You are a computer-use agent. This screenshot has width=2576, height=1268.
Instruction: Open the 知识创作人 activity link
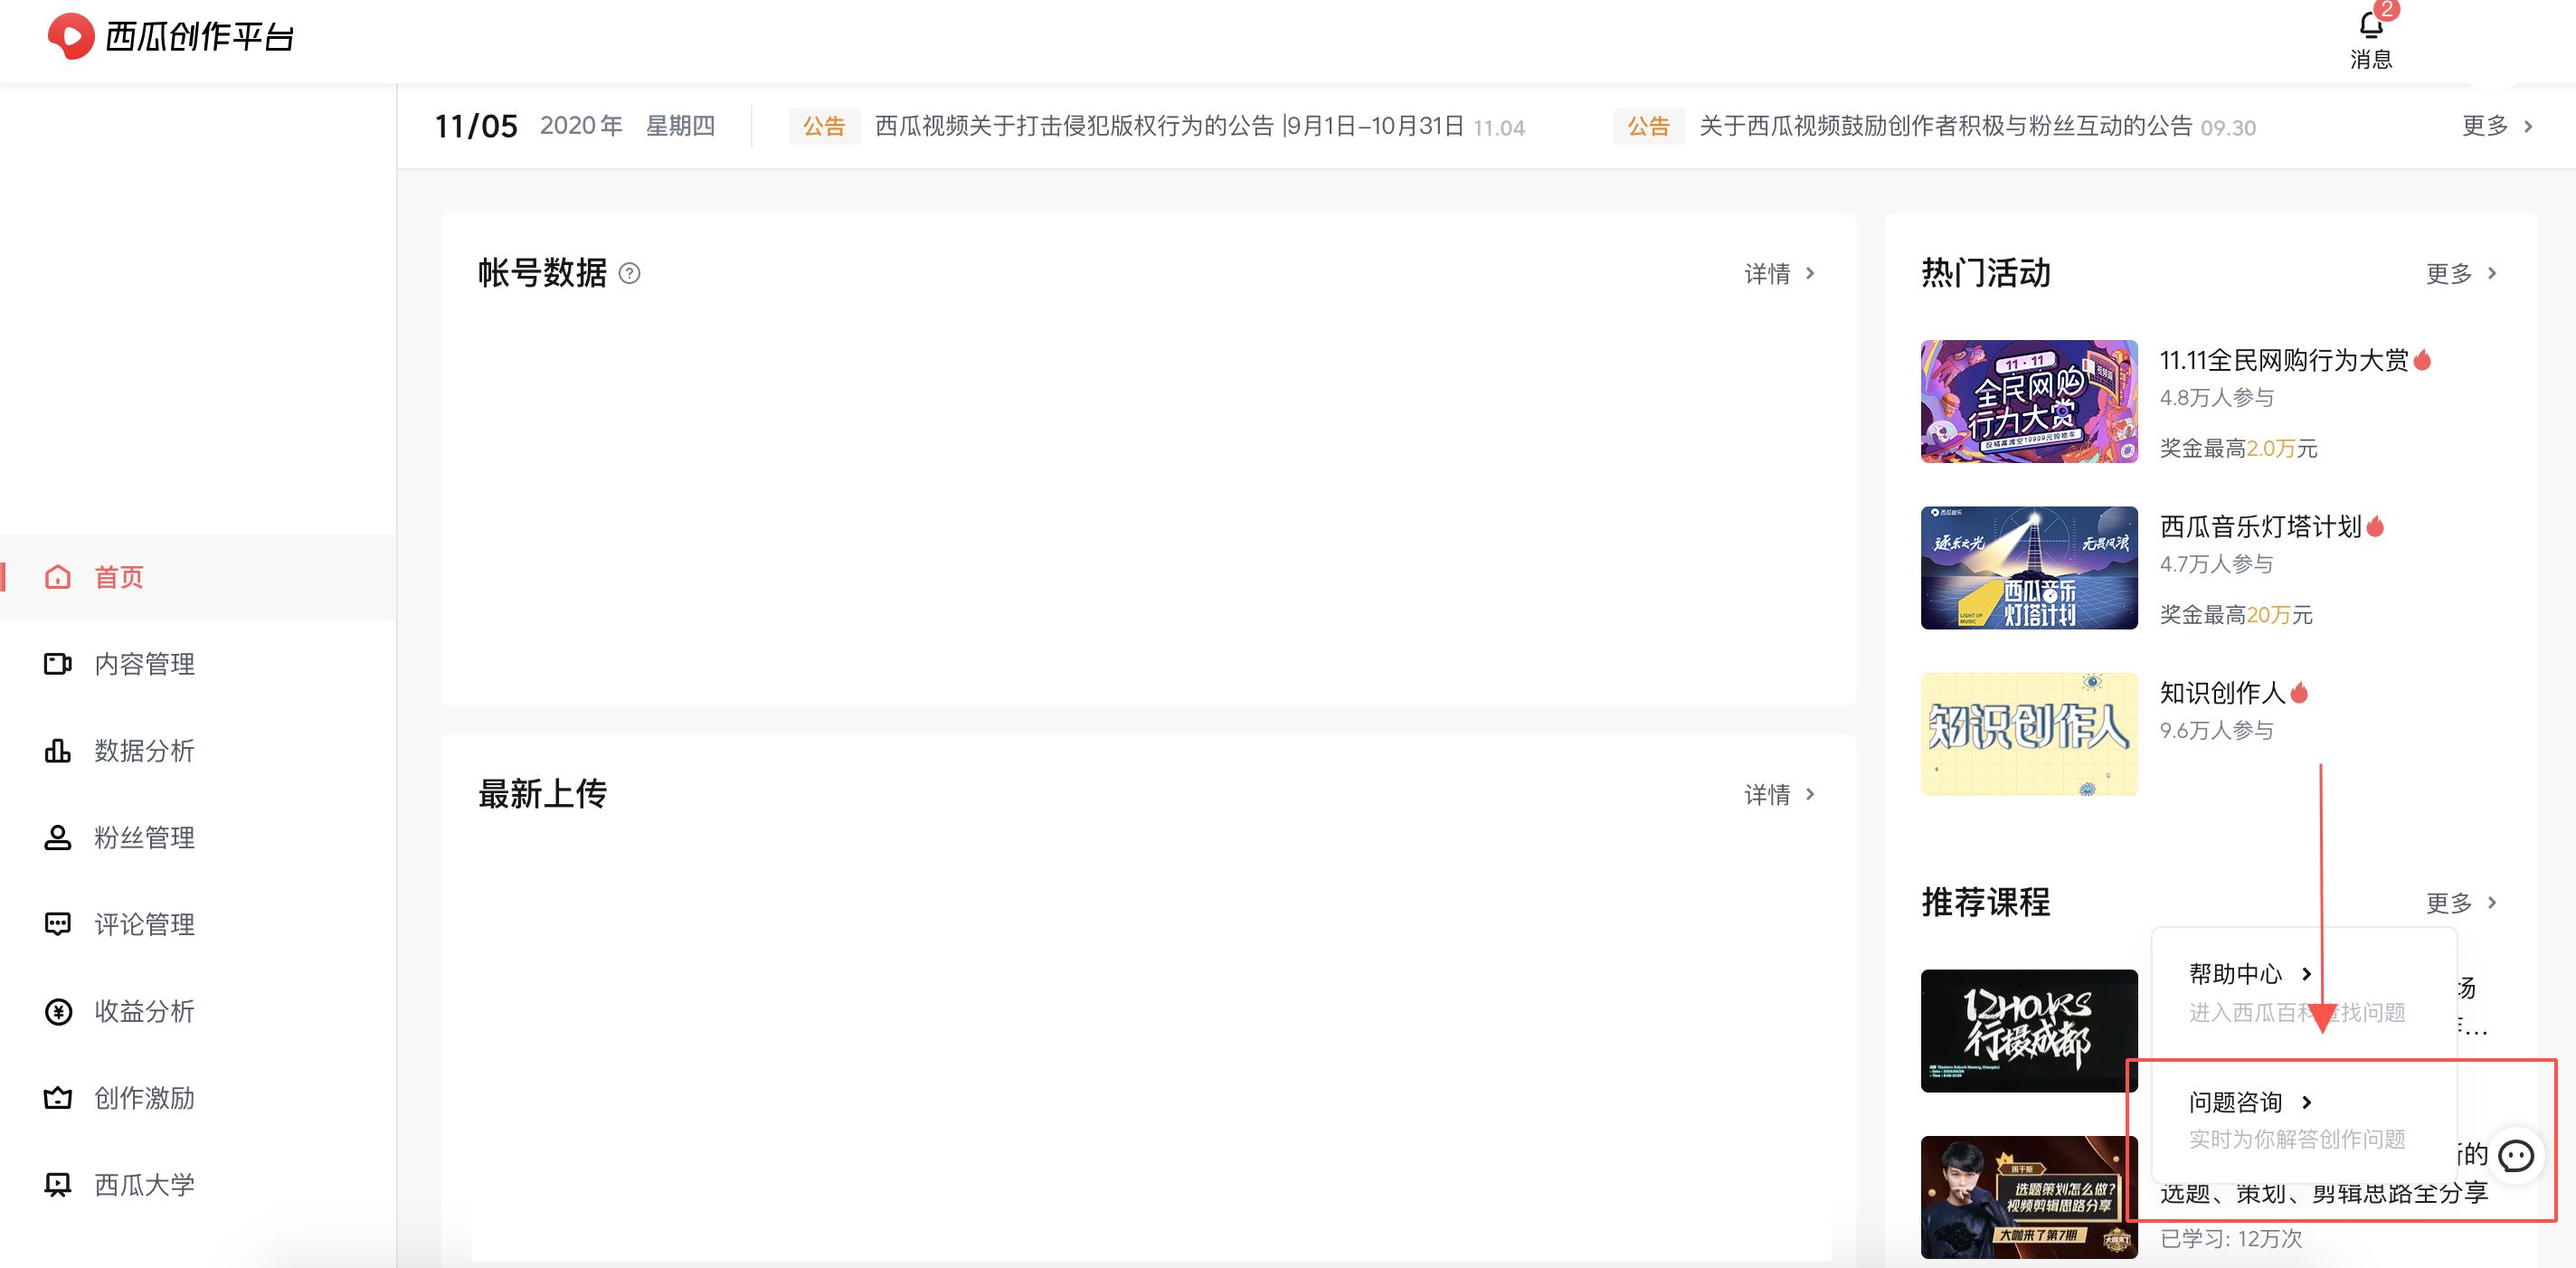click(2226, 692)
